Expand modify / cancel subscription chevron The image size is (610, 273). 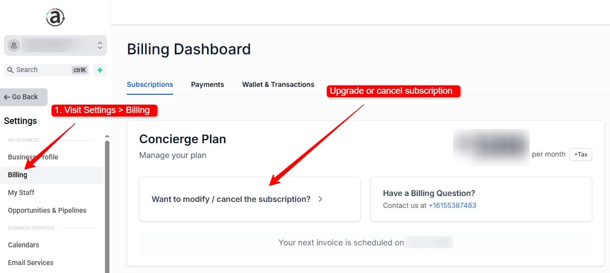pos(320,199)
